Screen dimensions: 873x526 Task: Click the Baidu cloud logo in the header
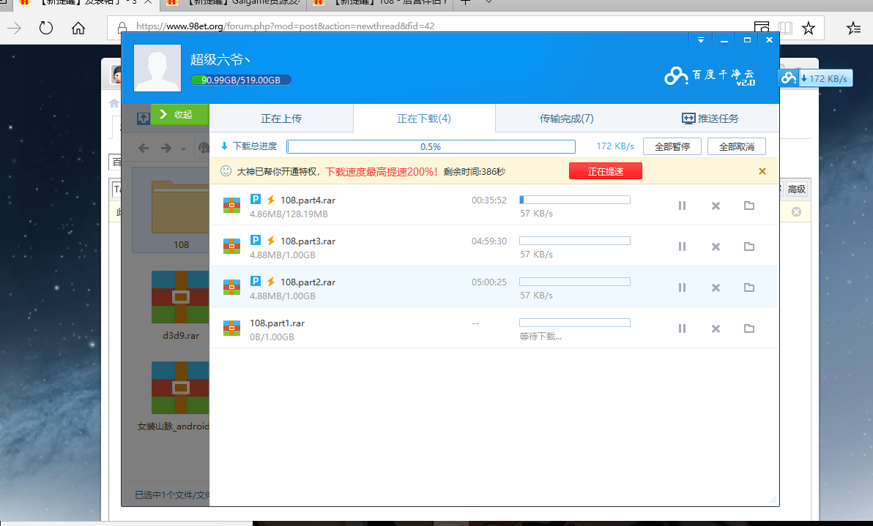tap(710, 76)
